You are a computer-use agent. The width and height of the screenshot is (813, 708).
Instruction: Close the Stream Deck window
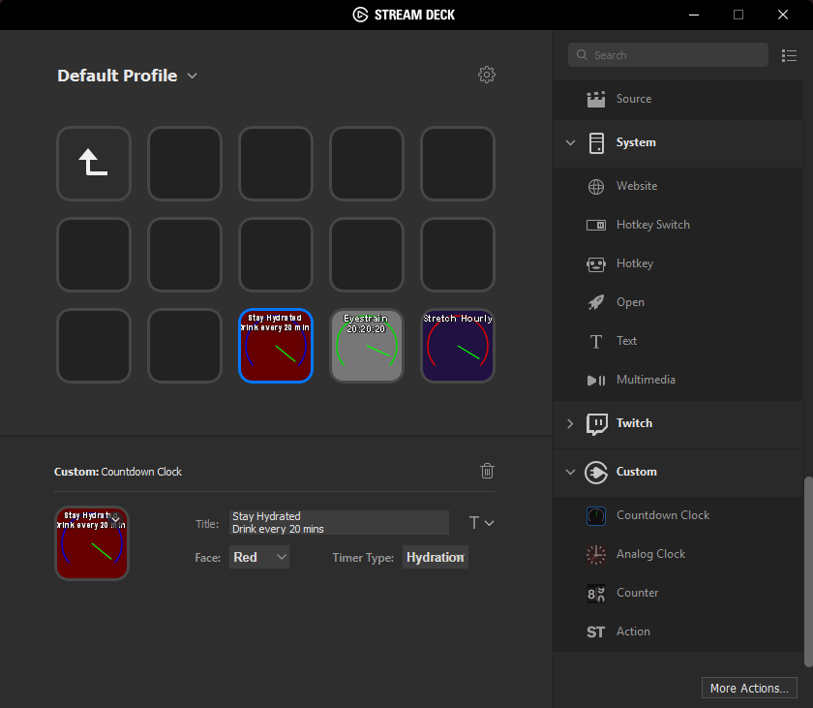coord(783,15)
